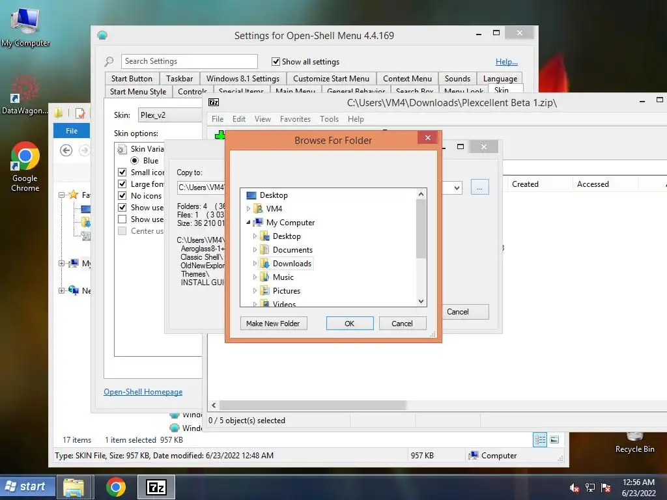Viewport: 667px width, 500px height.
Task: Expand the Documents node in folder tree
Action: [255, 249]
